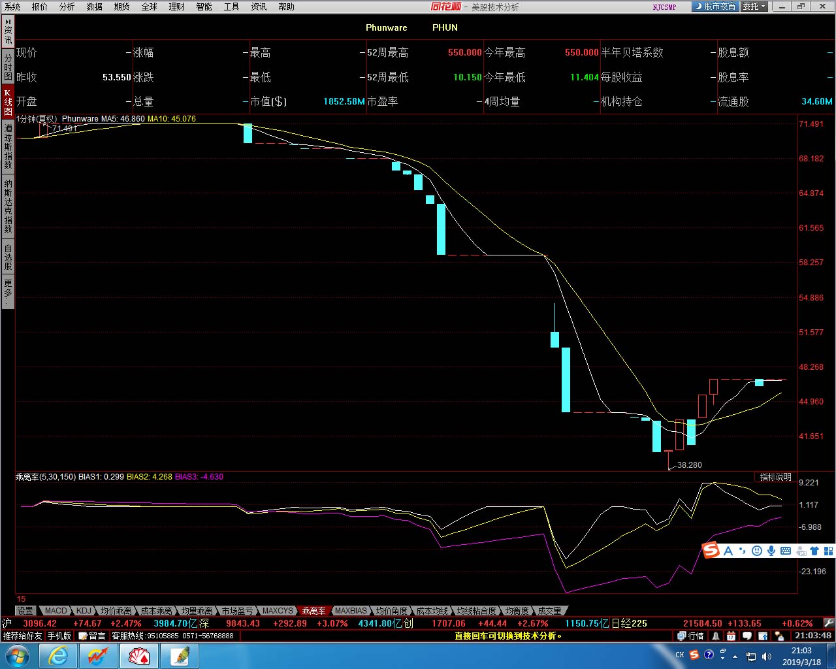Switch to the MACD indicator tab
This screenshot has width=836, height=669.
[56, 611]
